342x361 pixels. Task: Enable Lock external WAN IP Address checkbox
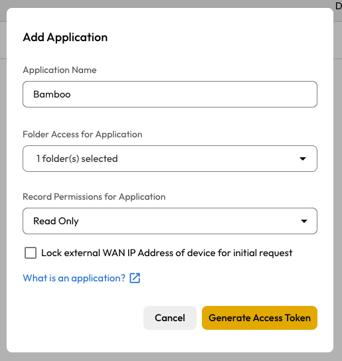[x=31, y=253]
